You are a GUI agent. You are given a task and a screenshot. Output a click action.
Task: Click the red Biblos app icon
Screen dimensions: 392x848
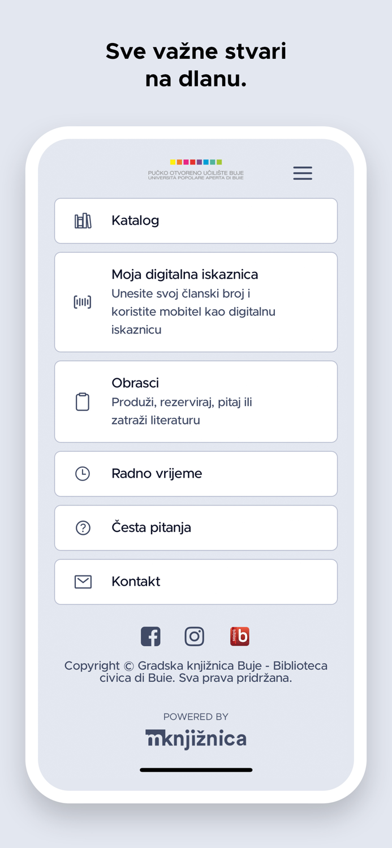(240, 636)
